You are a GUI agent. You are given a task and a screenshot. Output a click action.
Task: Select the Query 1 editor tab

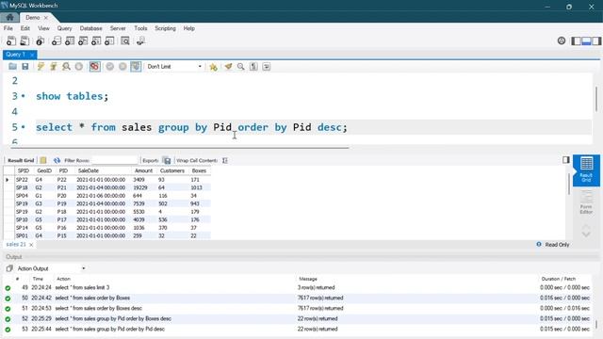[16, 55]
